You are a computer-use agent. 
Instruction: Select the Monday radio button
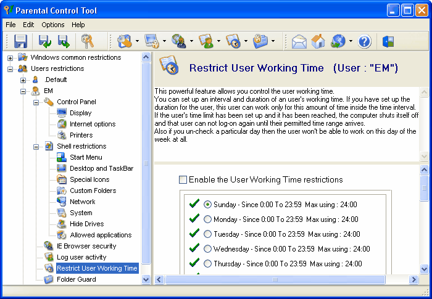click(207, 219)
